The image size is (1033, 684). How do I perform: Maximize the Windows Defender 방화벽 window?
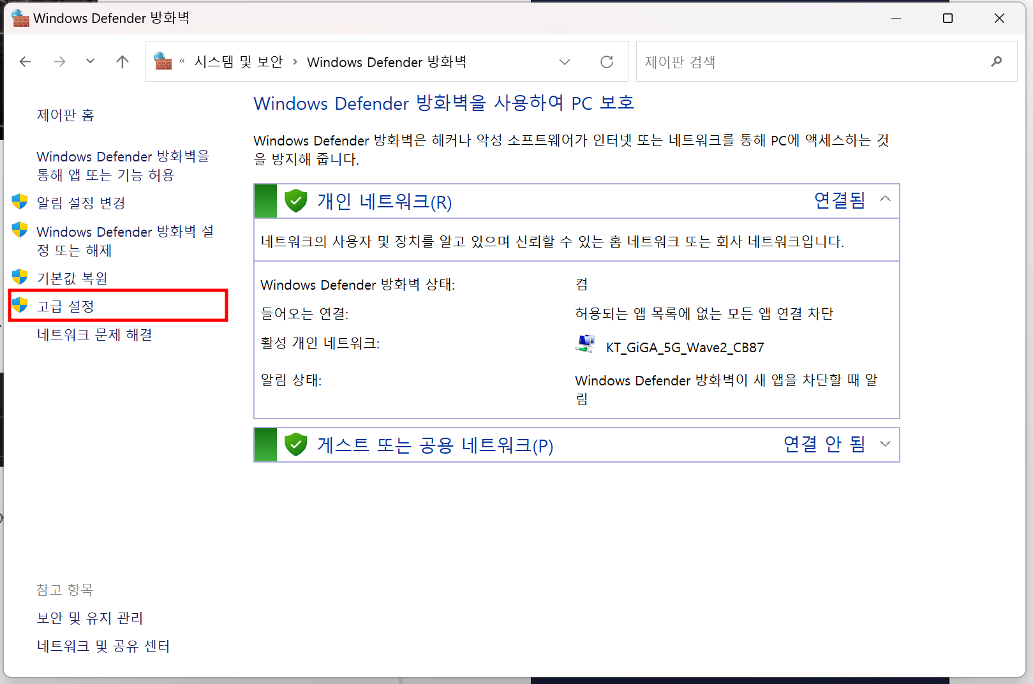tap(948, 18)
